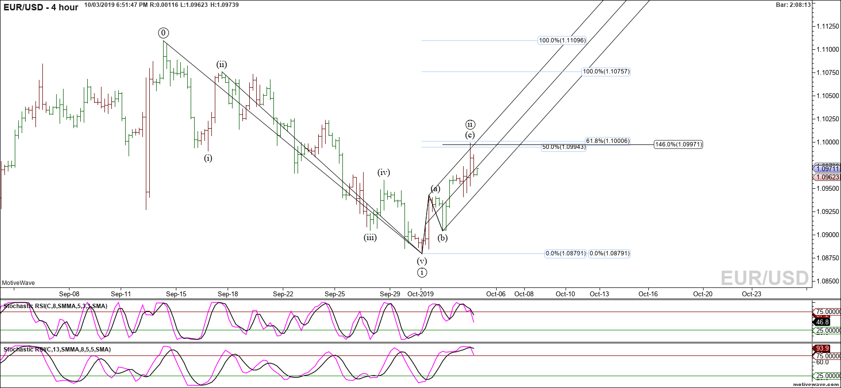Select the circled ii wave label above (c)
This screenshot has height=388, width=841.
coord(470,124)
